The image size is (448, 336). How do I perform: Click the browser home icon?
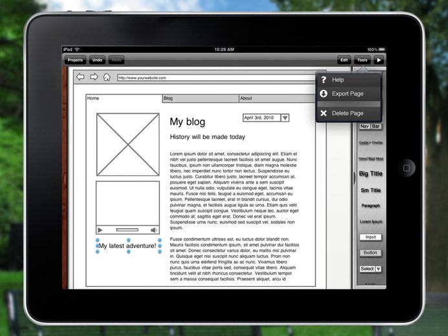(107, 77)
